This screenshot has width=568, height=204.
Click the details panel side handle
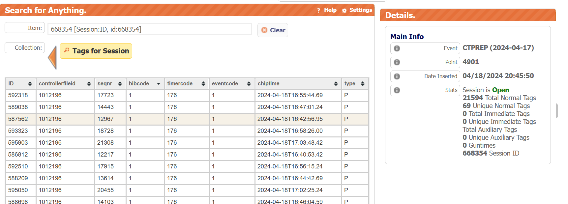pos(557,111)
